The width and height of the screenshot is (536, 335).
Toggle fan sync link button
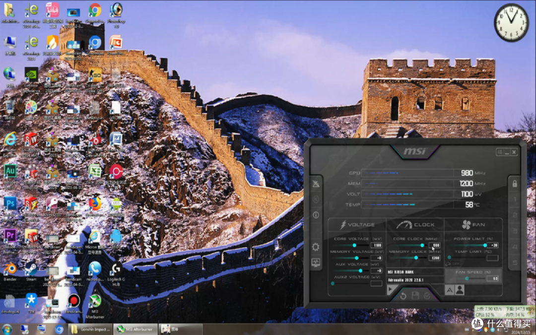point(448,264)
